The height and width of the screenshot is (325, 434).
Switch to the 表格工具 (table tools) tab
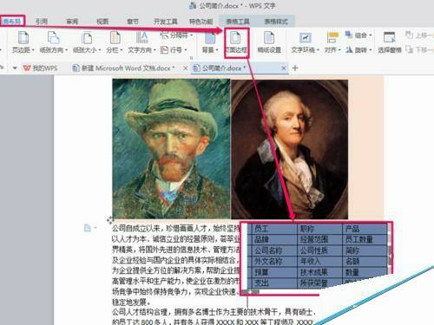point(238,22)
